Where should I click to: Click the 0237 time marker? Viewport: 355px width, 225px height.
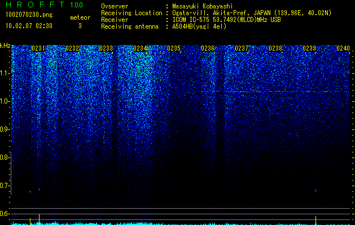click(242, 48)
